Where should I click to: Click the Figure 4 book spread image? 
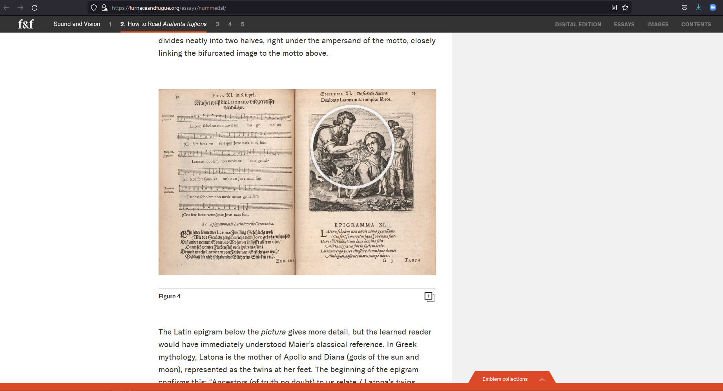tap(297, 182)
